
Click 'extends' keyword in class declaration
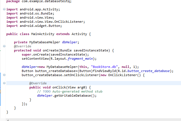click(x=63, y=34)
